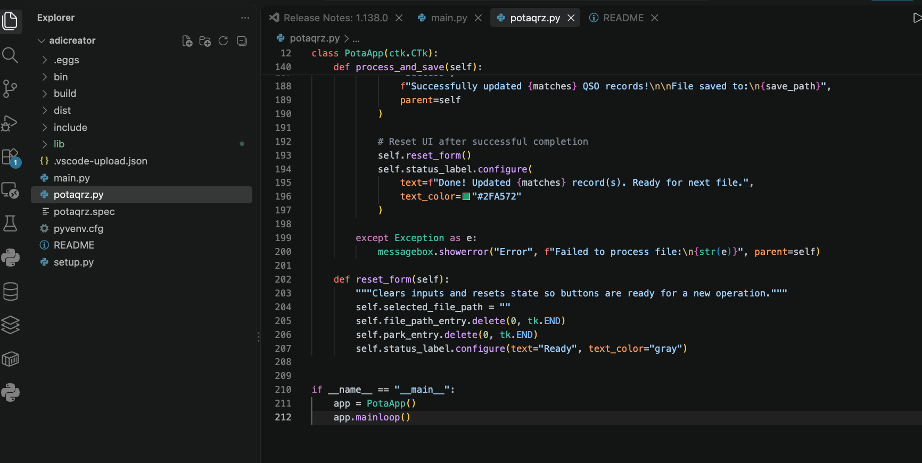Screen dimensions: 922x463
Task: Open the database icon in activity bar
Action: (11, 292)
